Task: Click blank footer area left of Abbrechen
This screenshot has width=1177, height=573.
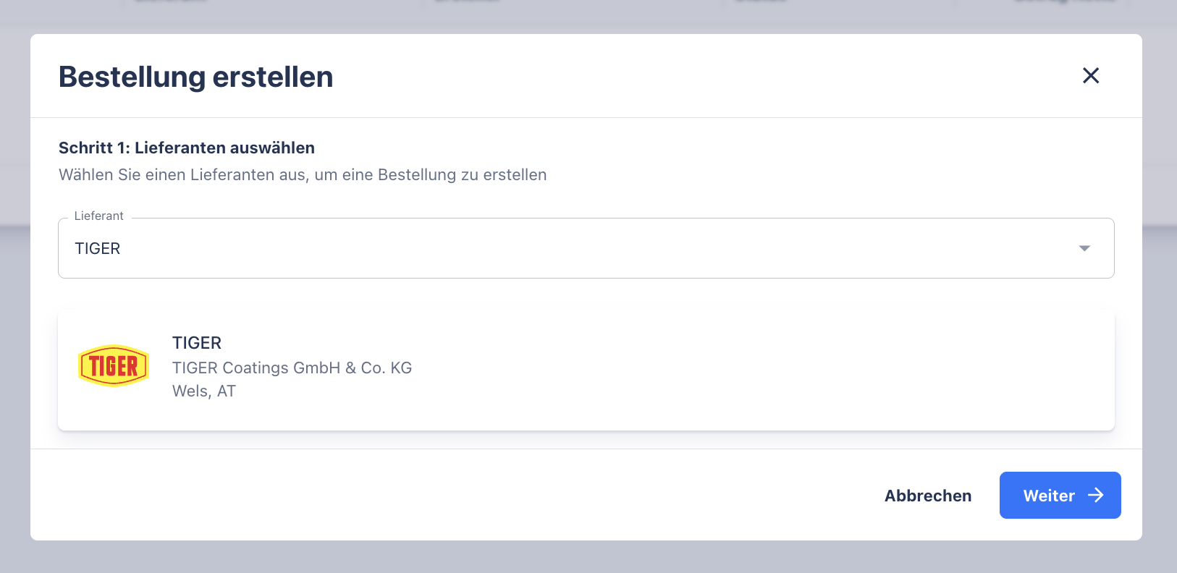Action: pyautogui.click(x=434, y=496)
